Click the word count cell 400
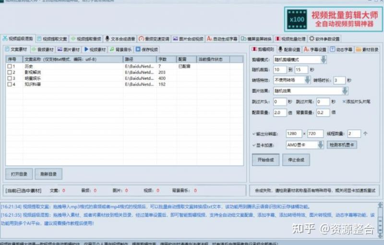 click(x=162, y=78)
